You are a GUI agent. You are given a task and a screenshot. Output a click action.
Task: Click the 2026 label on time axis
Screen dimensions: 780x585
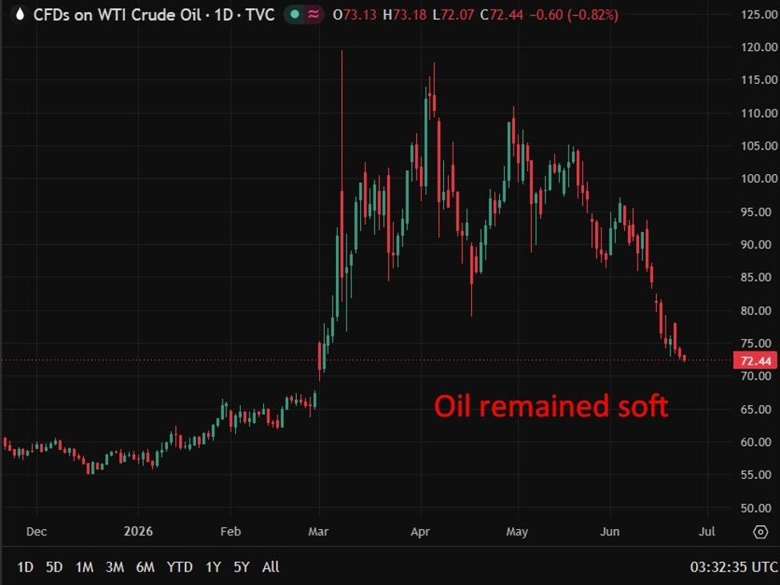click(138, 531)
